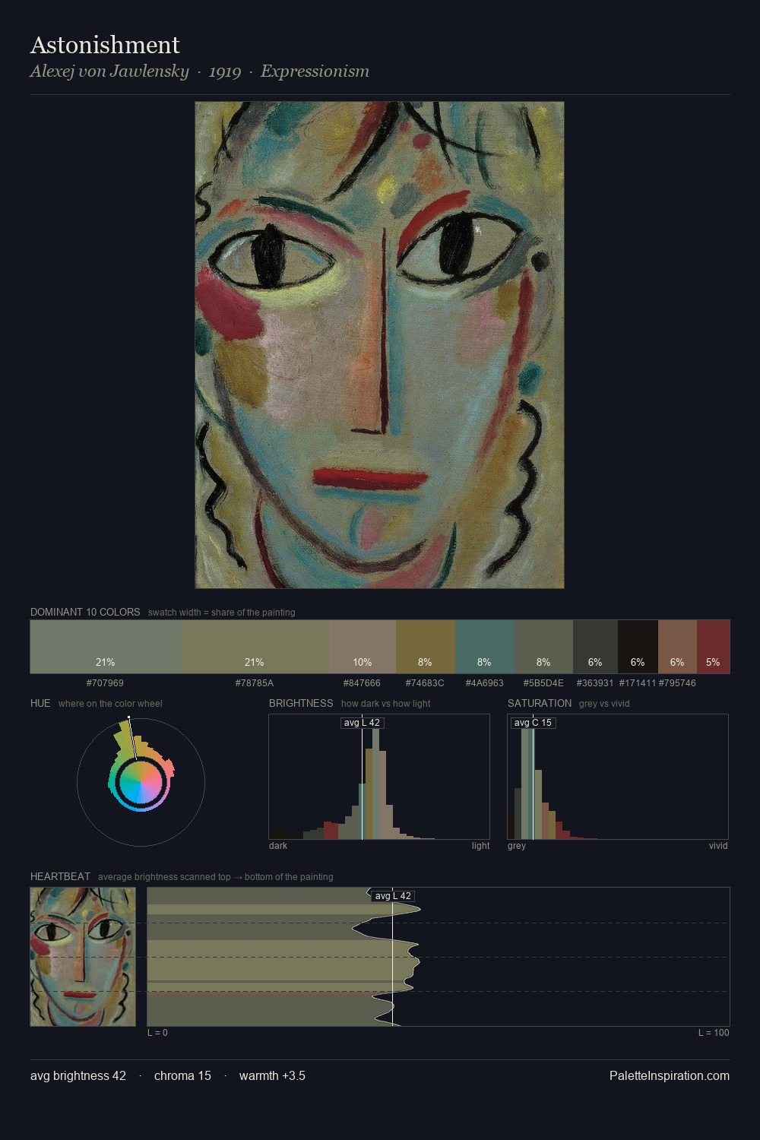Select the #5B5D4E dark olive swatch
This screenshot has width=760, height=1140.
(x=543, y=647)
